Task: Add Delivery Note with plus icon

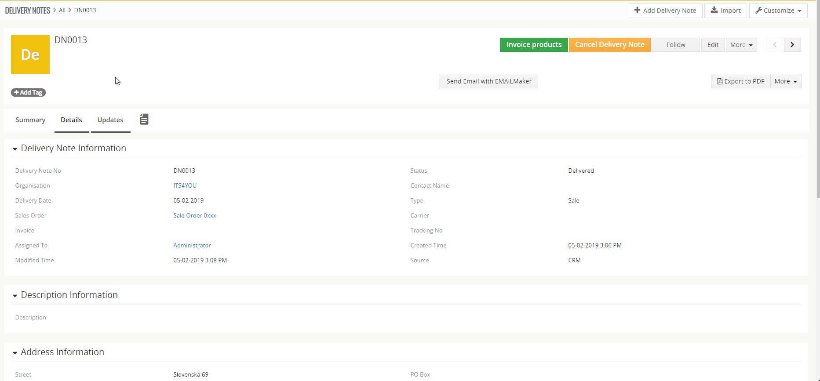Action: (x=665, y=11)
